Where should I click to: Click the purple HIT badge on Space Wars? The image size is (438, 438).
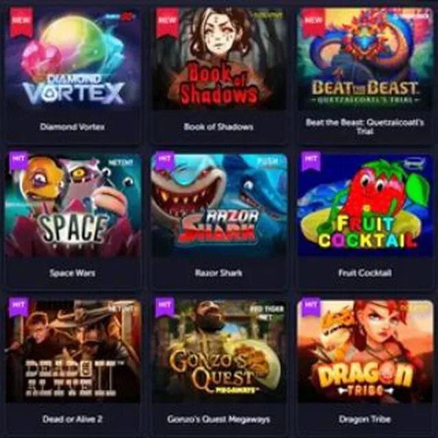click(x=18, y=161)
